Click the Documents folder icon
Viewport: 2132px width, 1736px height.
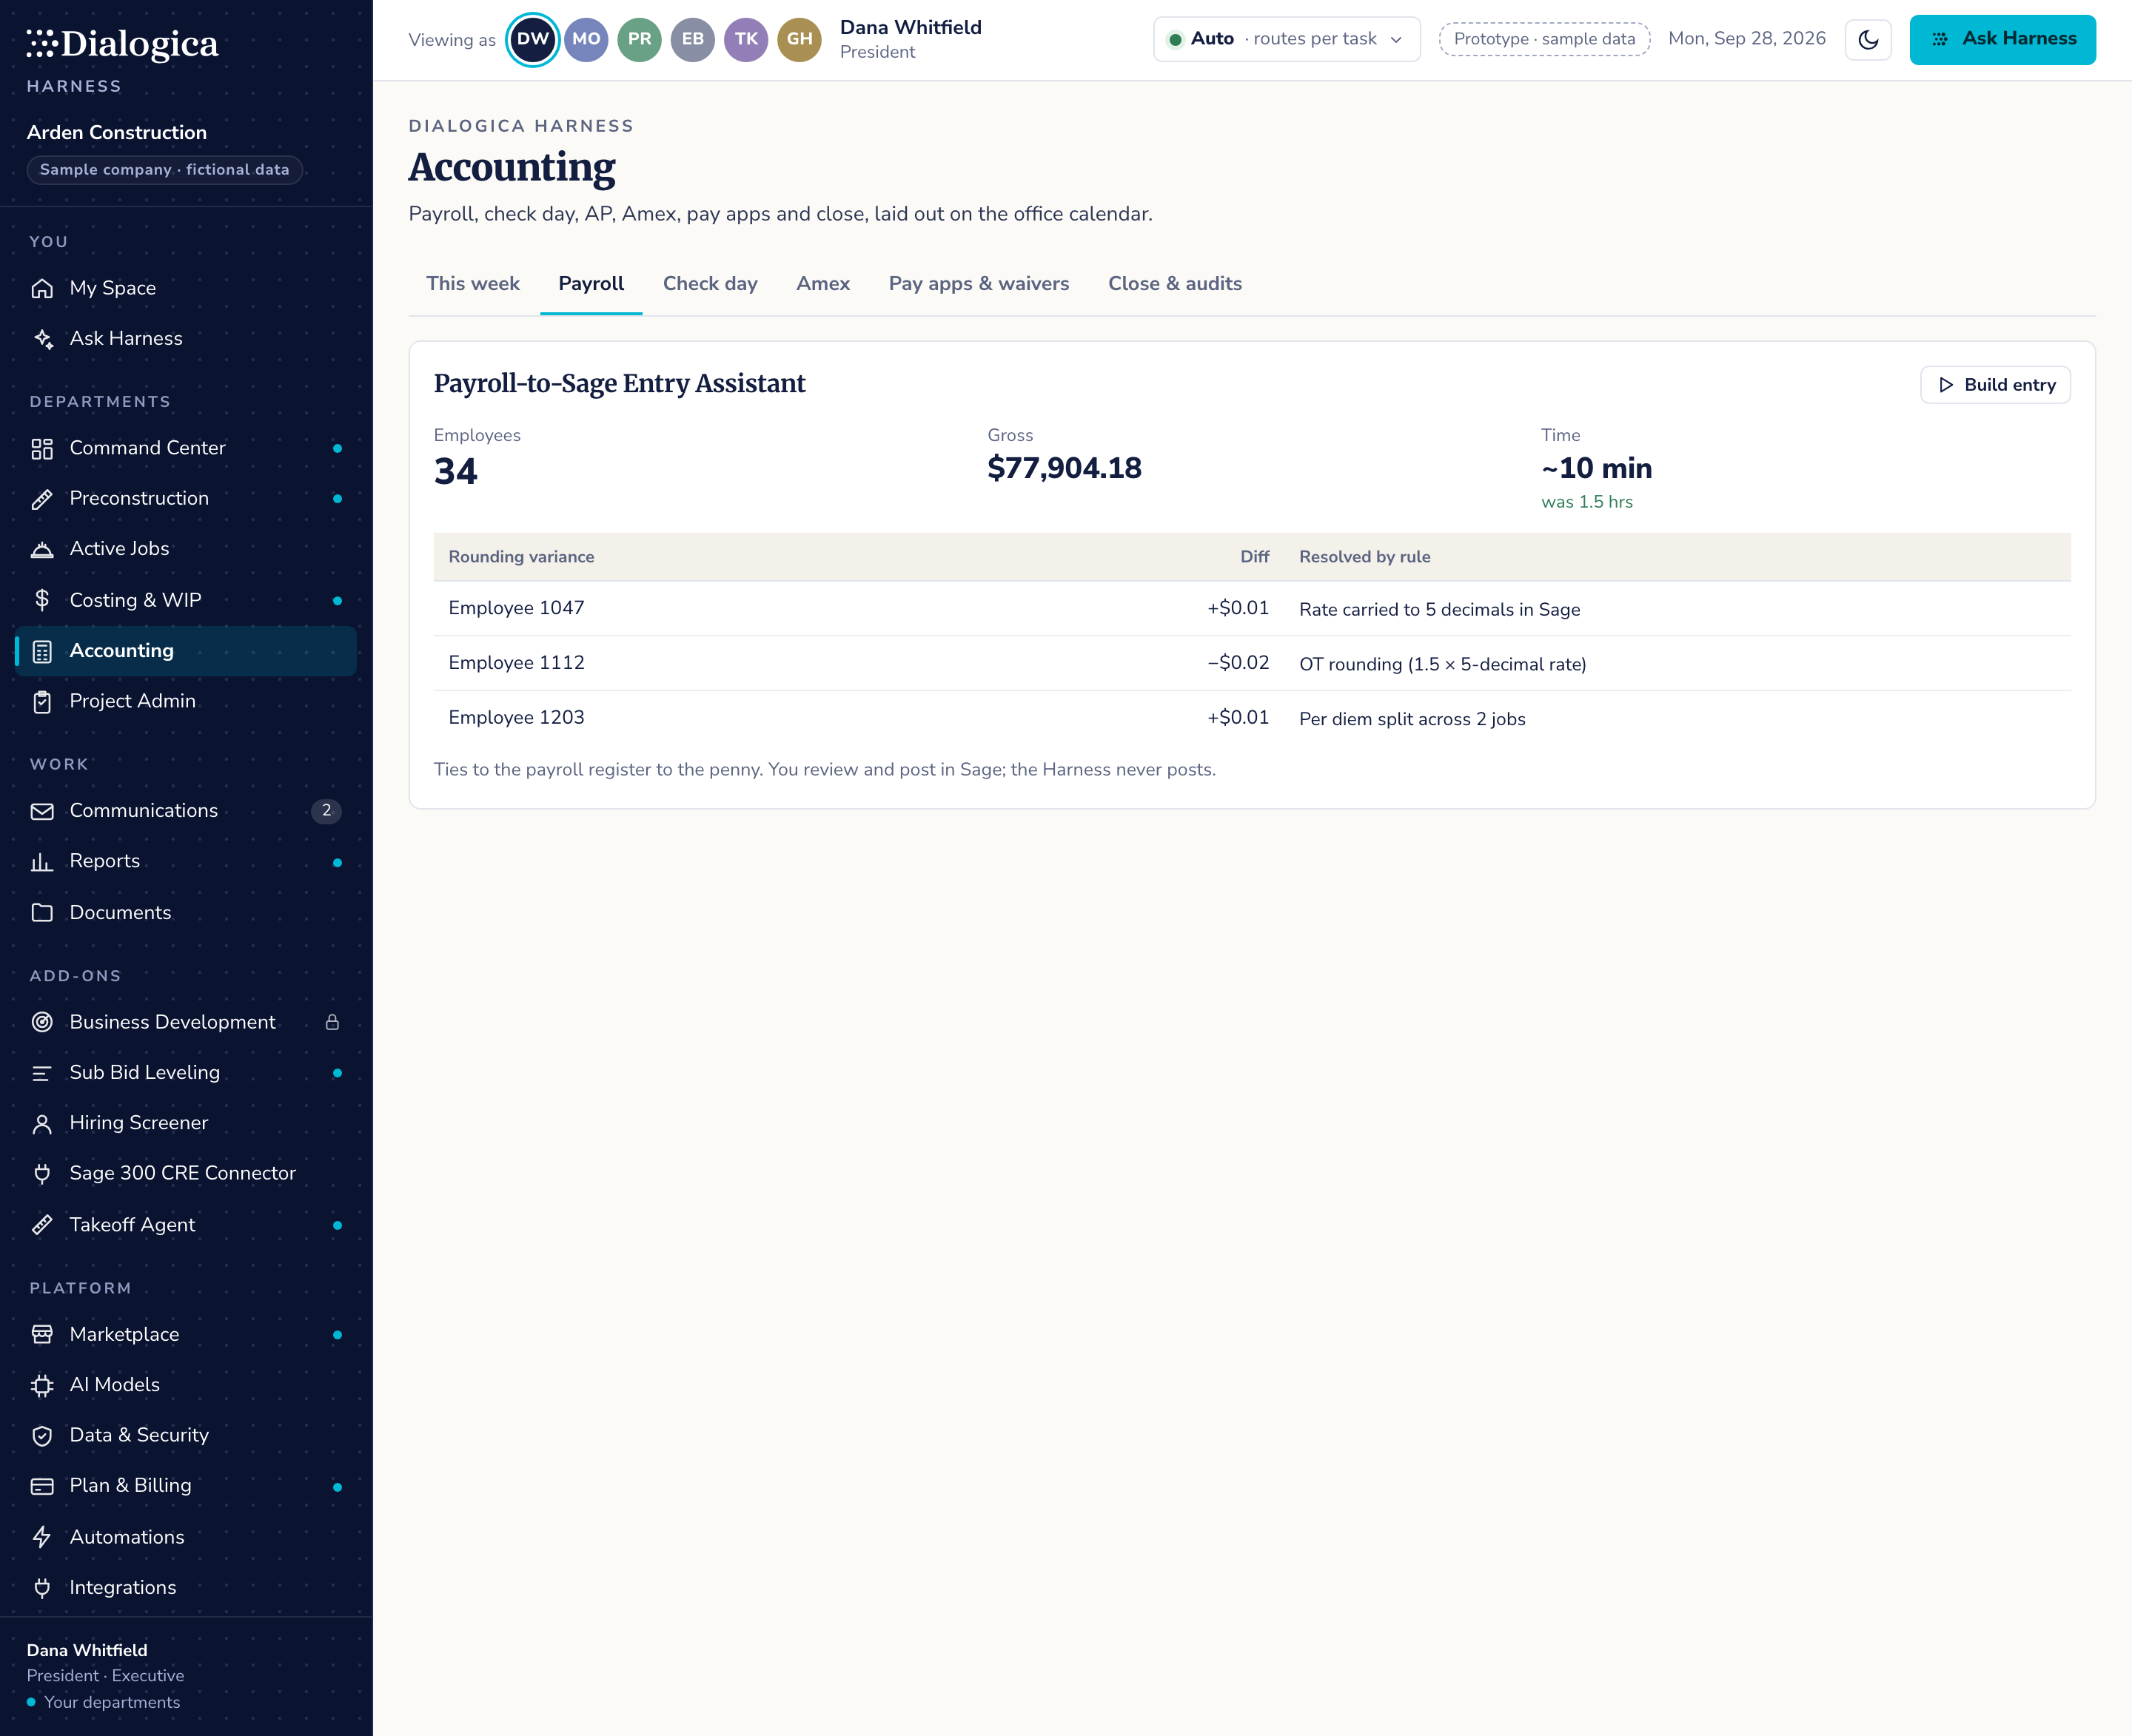pyautogui.click(x=42, y=913)
